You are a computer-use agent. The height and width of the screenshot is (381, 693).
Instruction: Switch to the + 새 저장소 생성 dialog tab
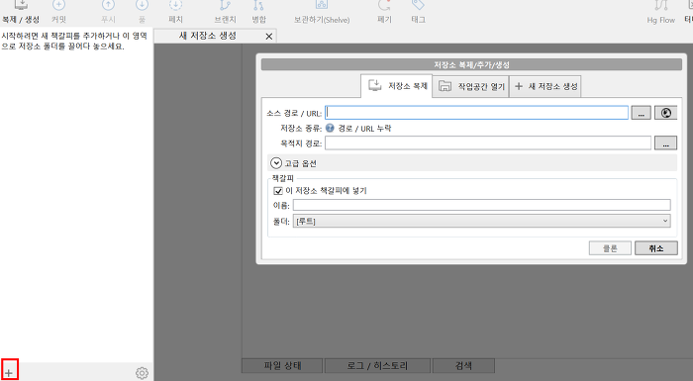tap(545, 86)
